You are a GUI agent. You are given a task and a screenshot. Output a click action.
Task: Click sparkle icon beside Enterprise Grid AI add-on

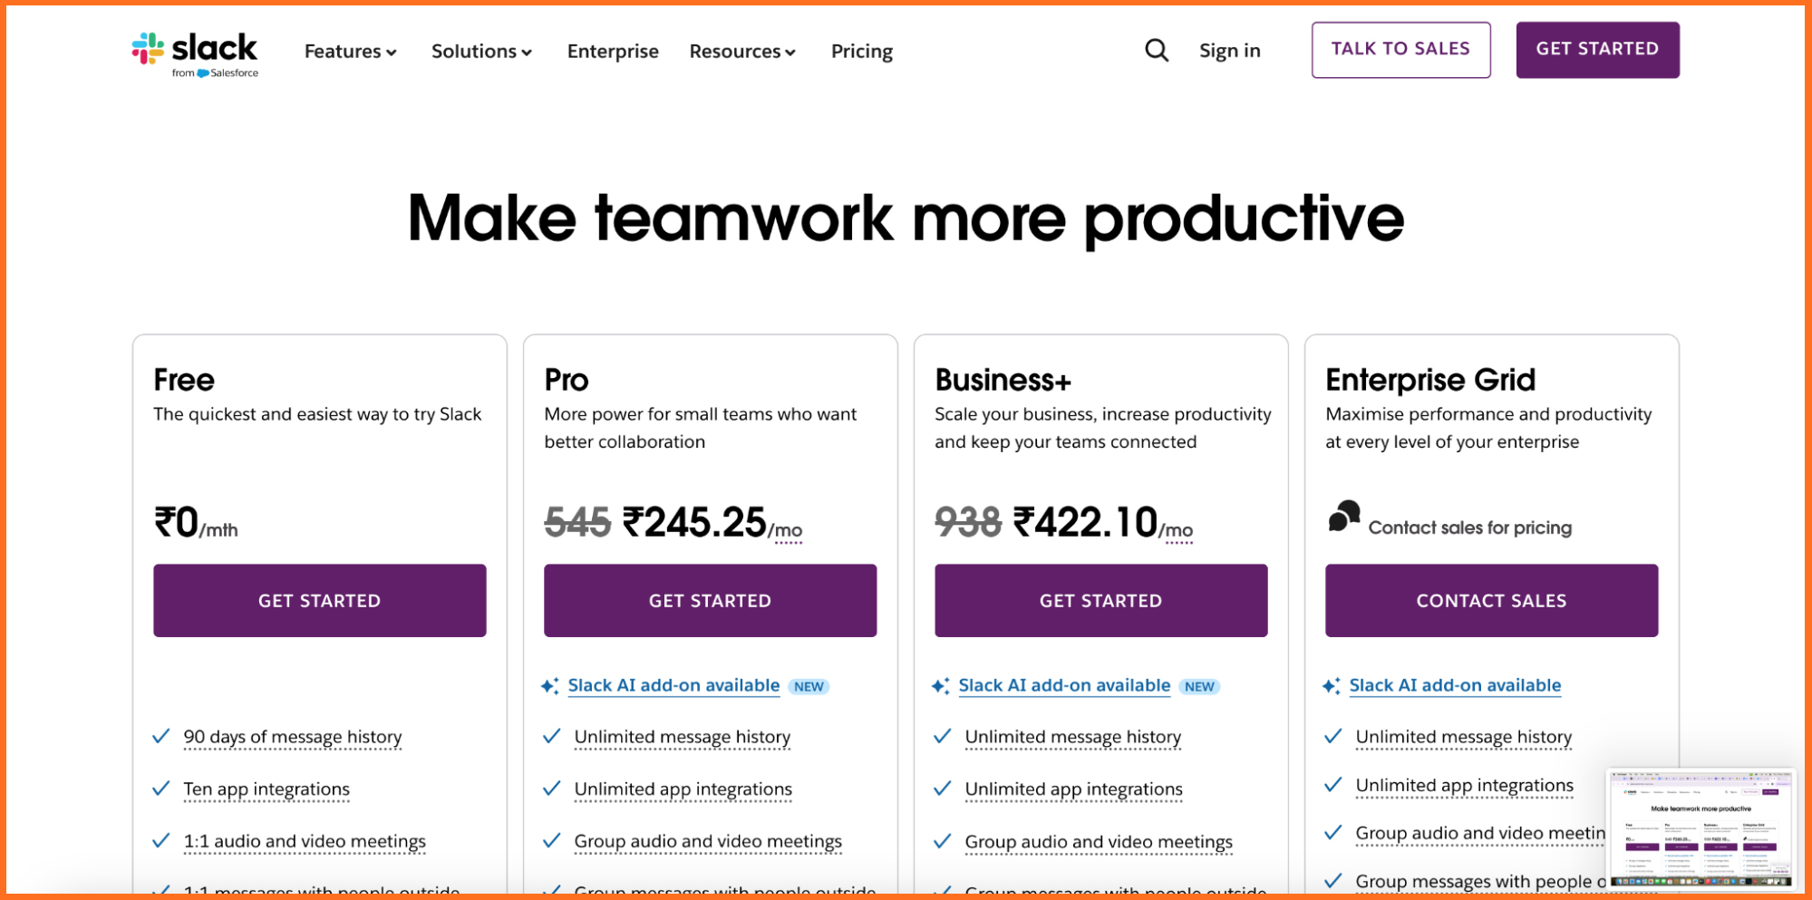pyautogui.click(x=1331, y=686)
